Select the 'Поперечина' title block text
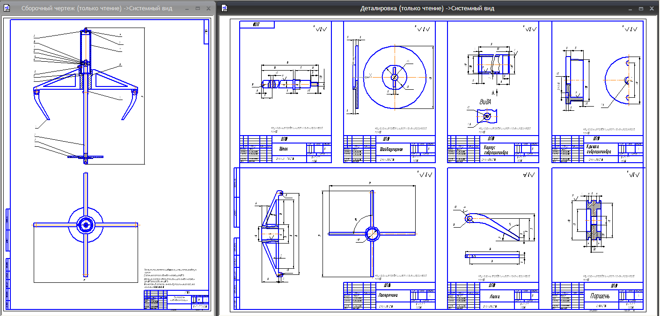The height and width of the screenshot is (316, 660). coord(388,295)
